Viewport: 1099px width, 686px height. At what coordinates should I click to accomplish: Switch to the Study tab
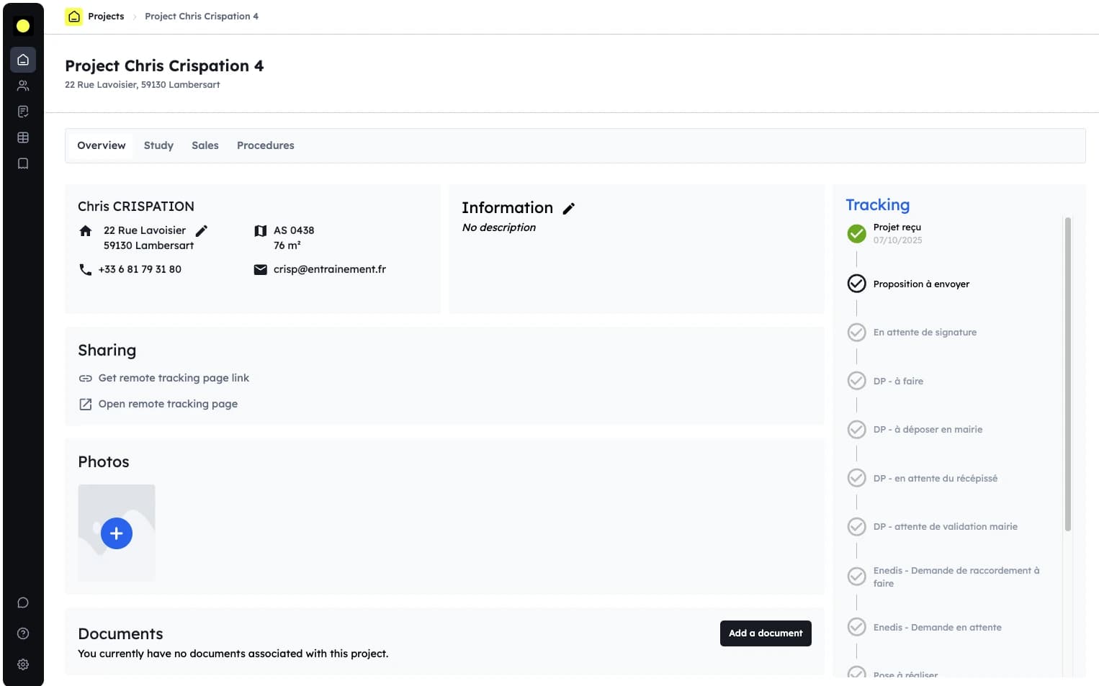[158, 145]
